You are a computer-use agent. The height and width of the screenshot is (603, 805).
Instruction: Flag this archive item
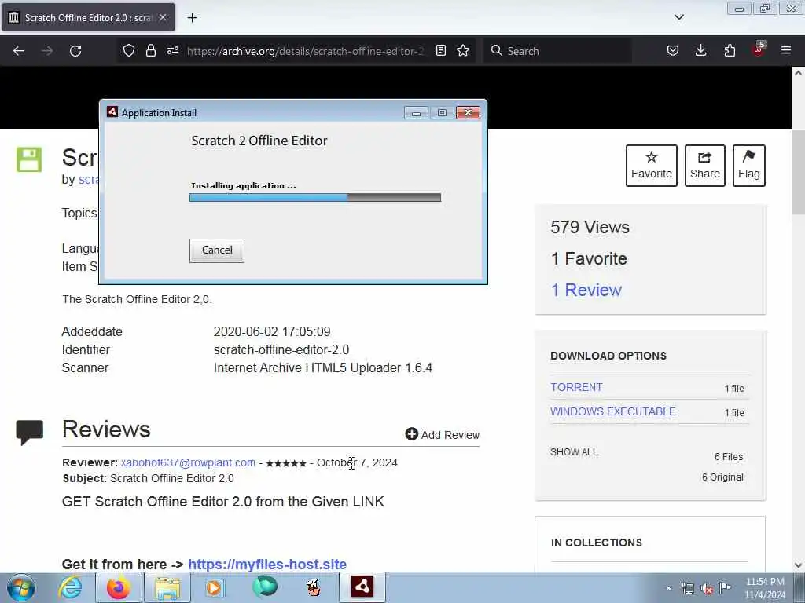coord(748,166)
